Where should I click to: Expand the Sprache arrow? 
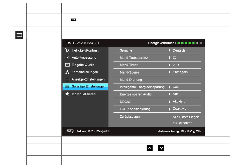[x=170, y=50]
